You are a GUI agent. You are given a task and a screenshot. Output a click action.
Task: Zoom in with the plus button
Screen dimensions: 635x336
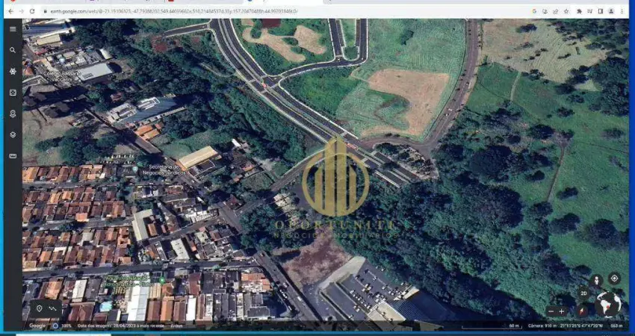click(x=561, y=311)
